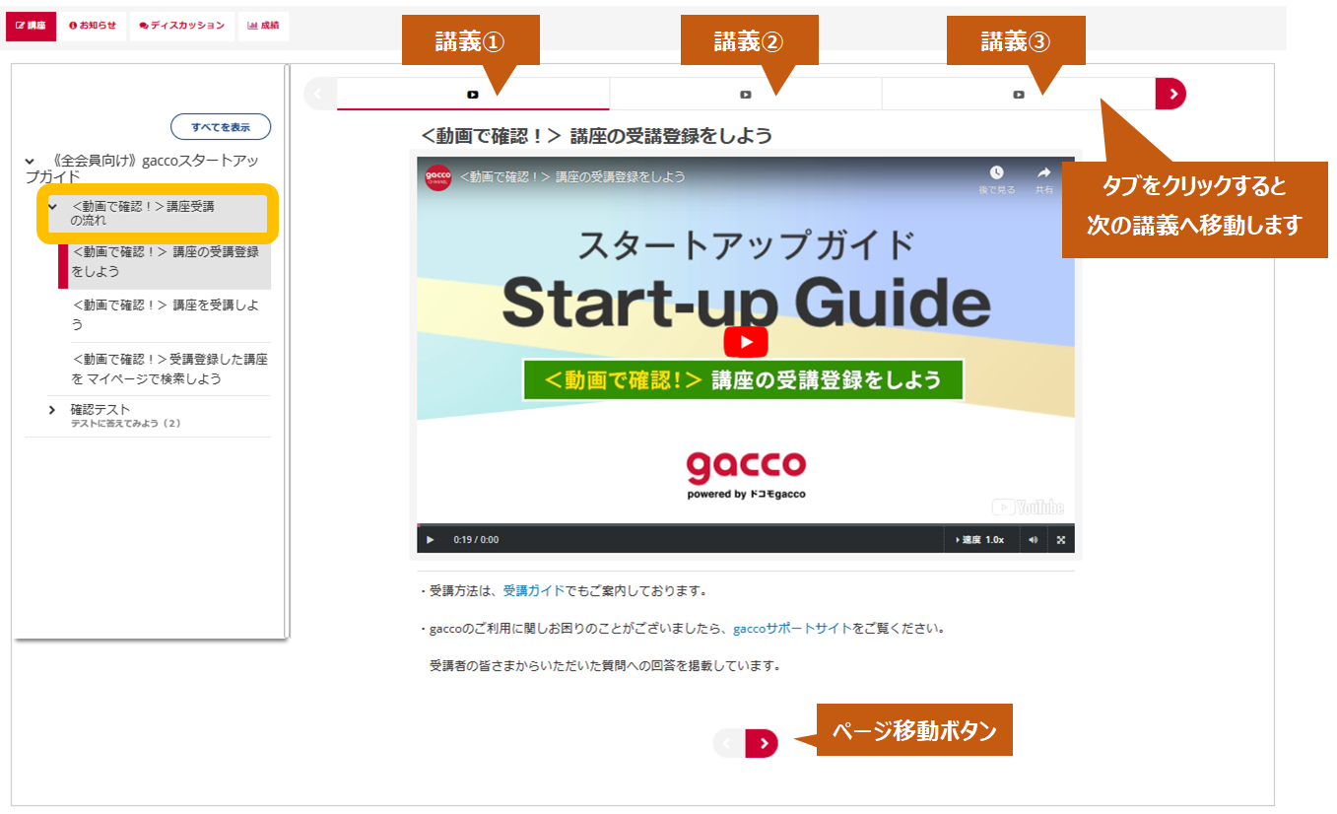Click the video title in player header
The height and width of the screenshot is (814, 1337).
pos(572,177)
